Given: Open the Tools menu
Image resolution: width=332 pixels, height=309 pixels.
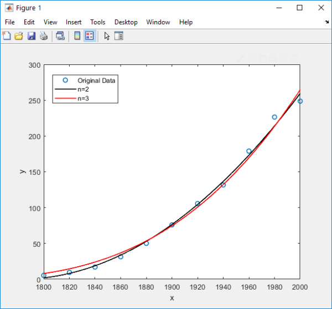Looking at the screenshot, I should 98,22.
